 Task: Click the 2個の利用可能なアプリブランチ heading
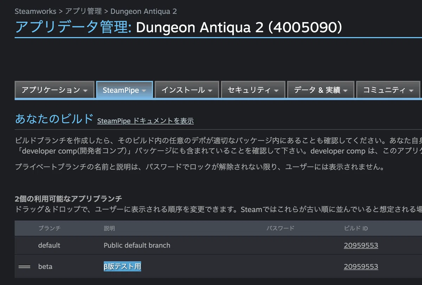click(x=69, y=199)
